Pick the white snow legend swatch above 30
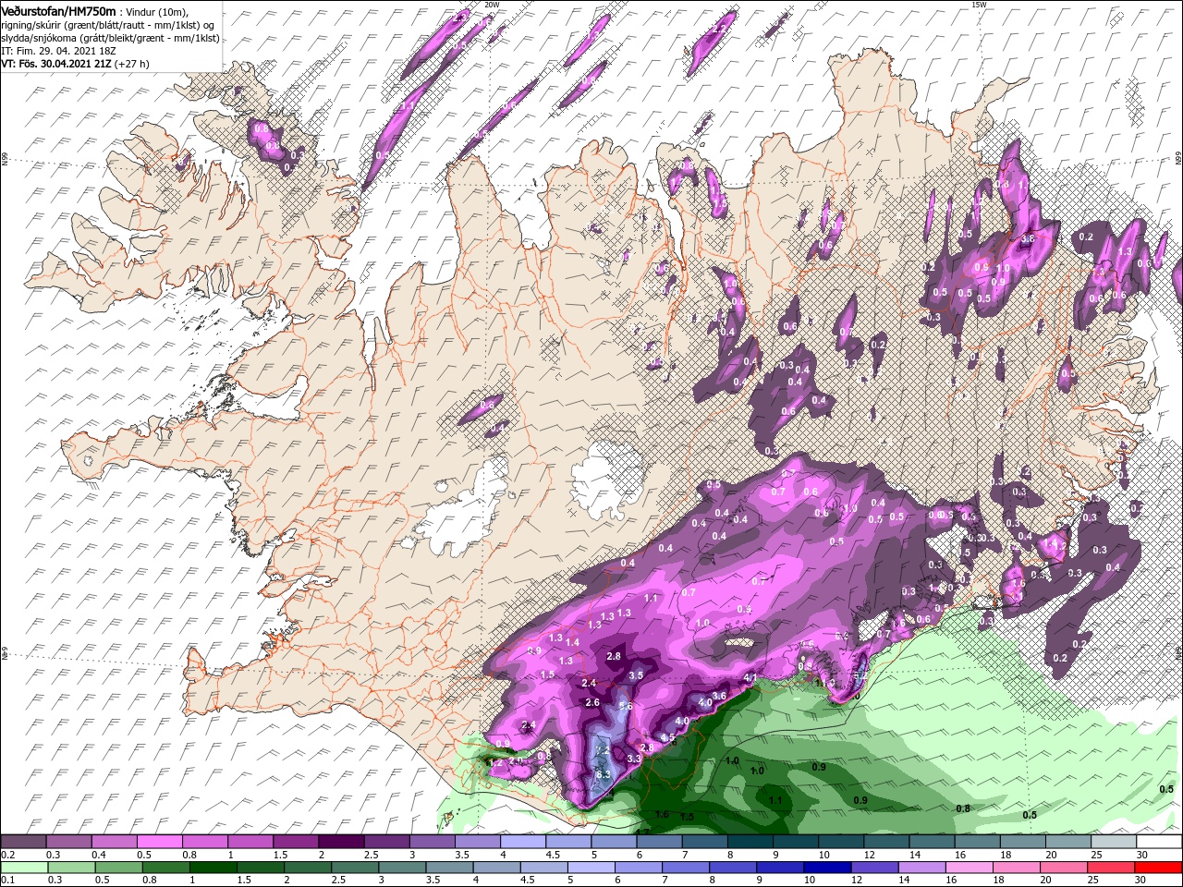 coord(1160,842)
